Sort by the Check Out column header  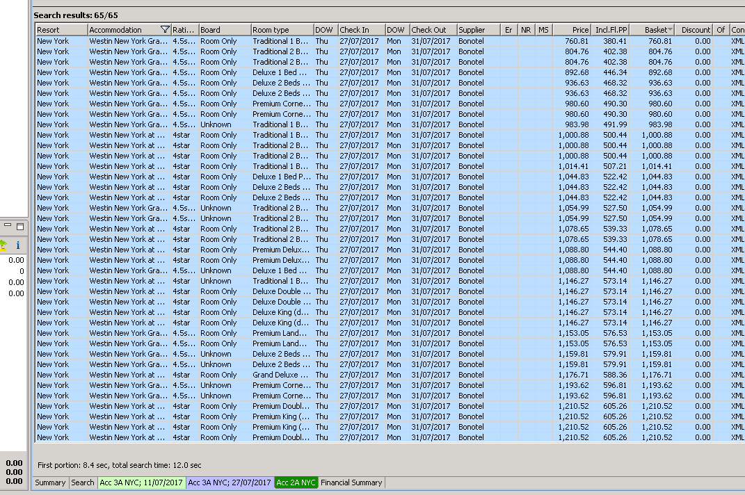433,29
